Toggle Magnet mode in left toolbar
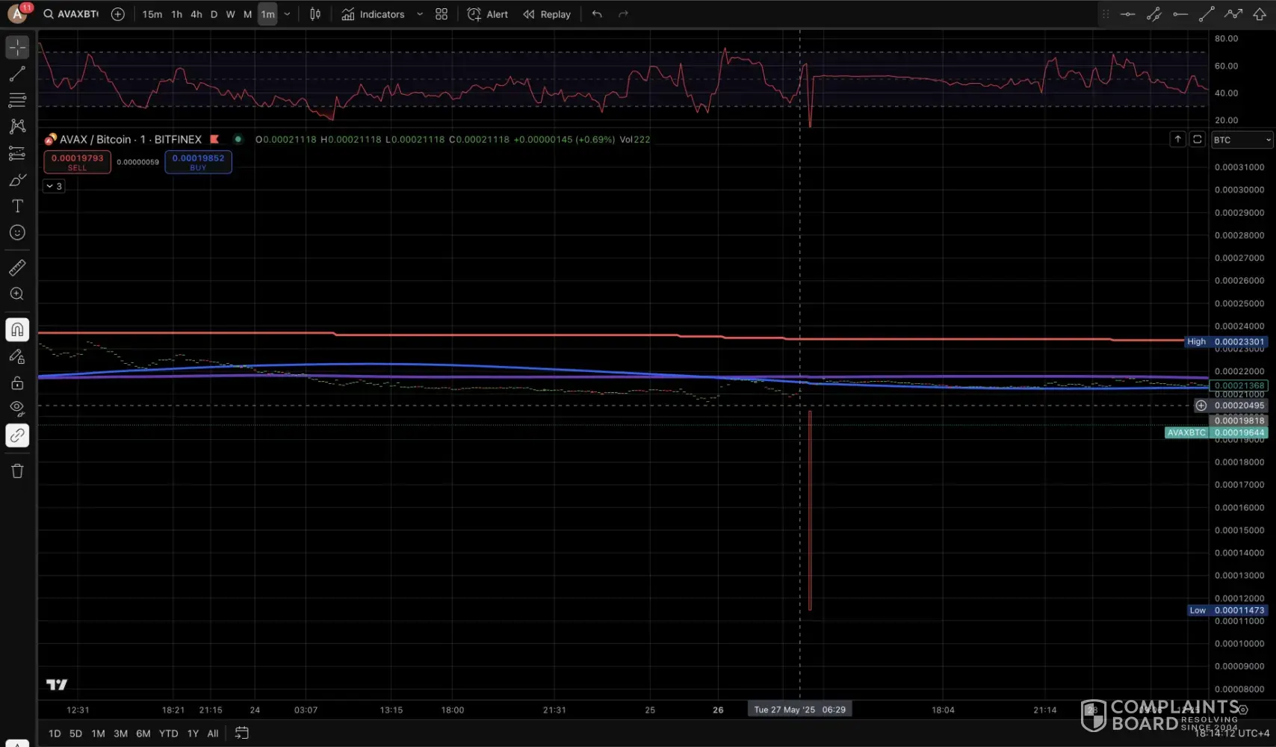Viewport: 1276px width, 747px height. point(17,329)
